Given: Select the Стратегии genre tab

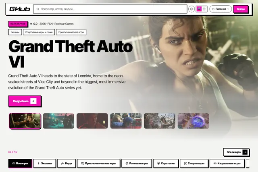Looking at the screenshot, I should point(166,163).
